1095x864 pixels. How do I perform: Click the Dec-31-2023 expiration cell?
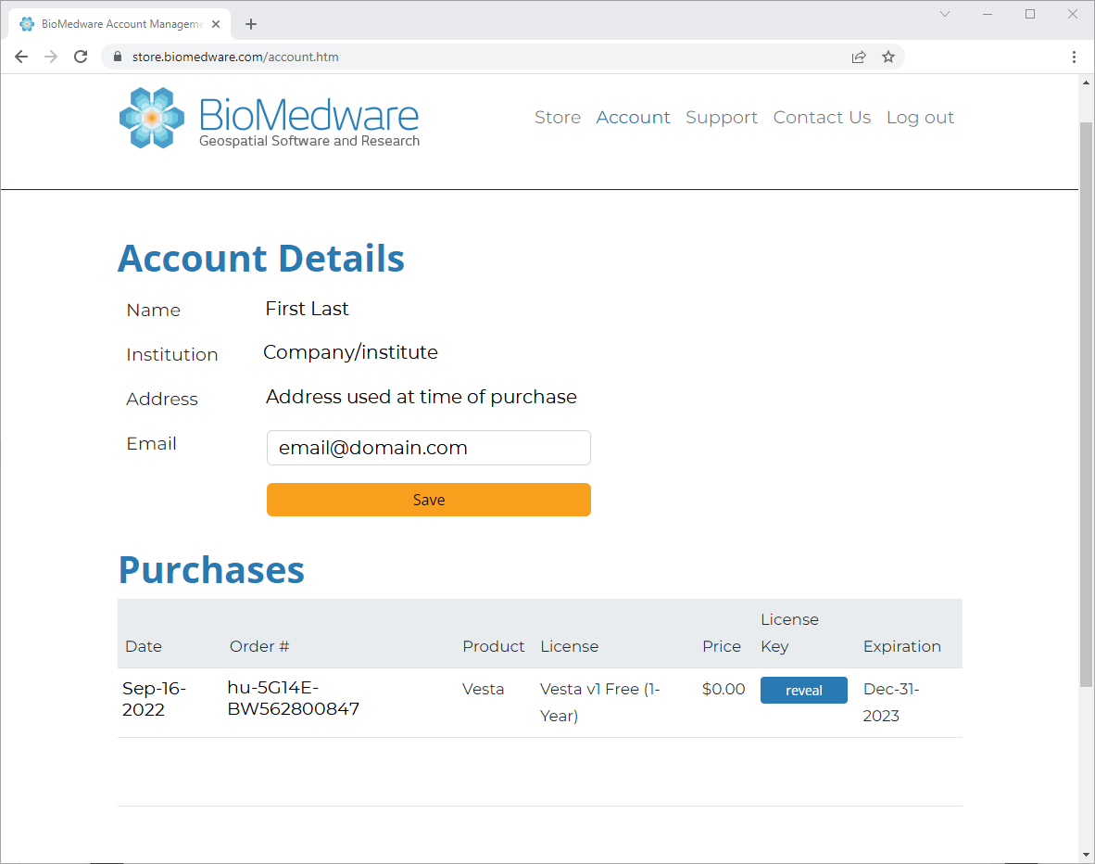(891, 703)
